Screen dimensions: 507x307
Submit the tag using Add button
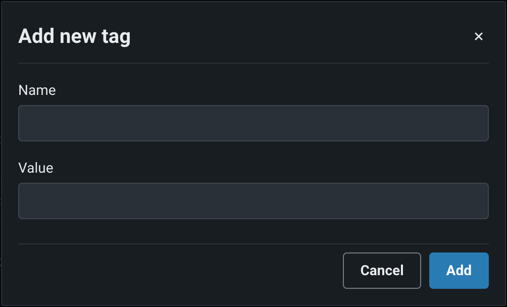(x=459, y=271)
